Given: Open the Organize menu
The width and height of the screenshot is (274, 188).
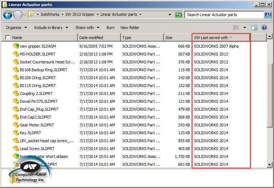Looking at the screenshot, I should click(x=16, y=28).
